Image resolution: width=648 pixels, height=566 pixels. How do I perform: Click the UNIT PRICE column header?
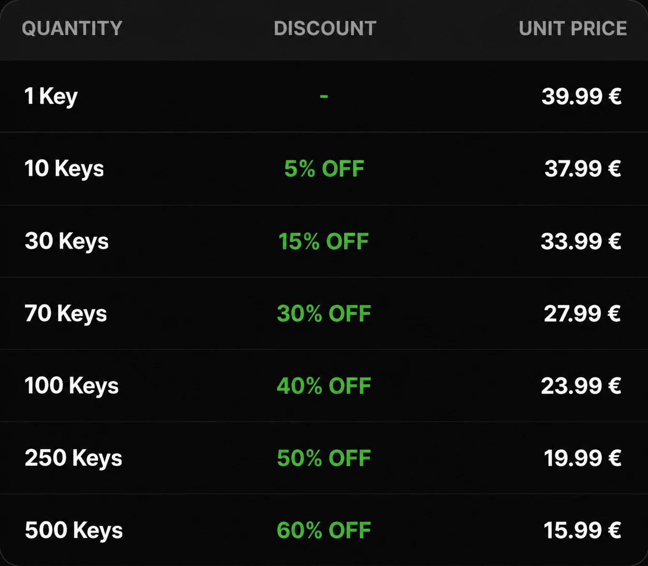(573, 28)
